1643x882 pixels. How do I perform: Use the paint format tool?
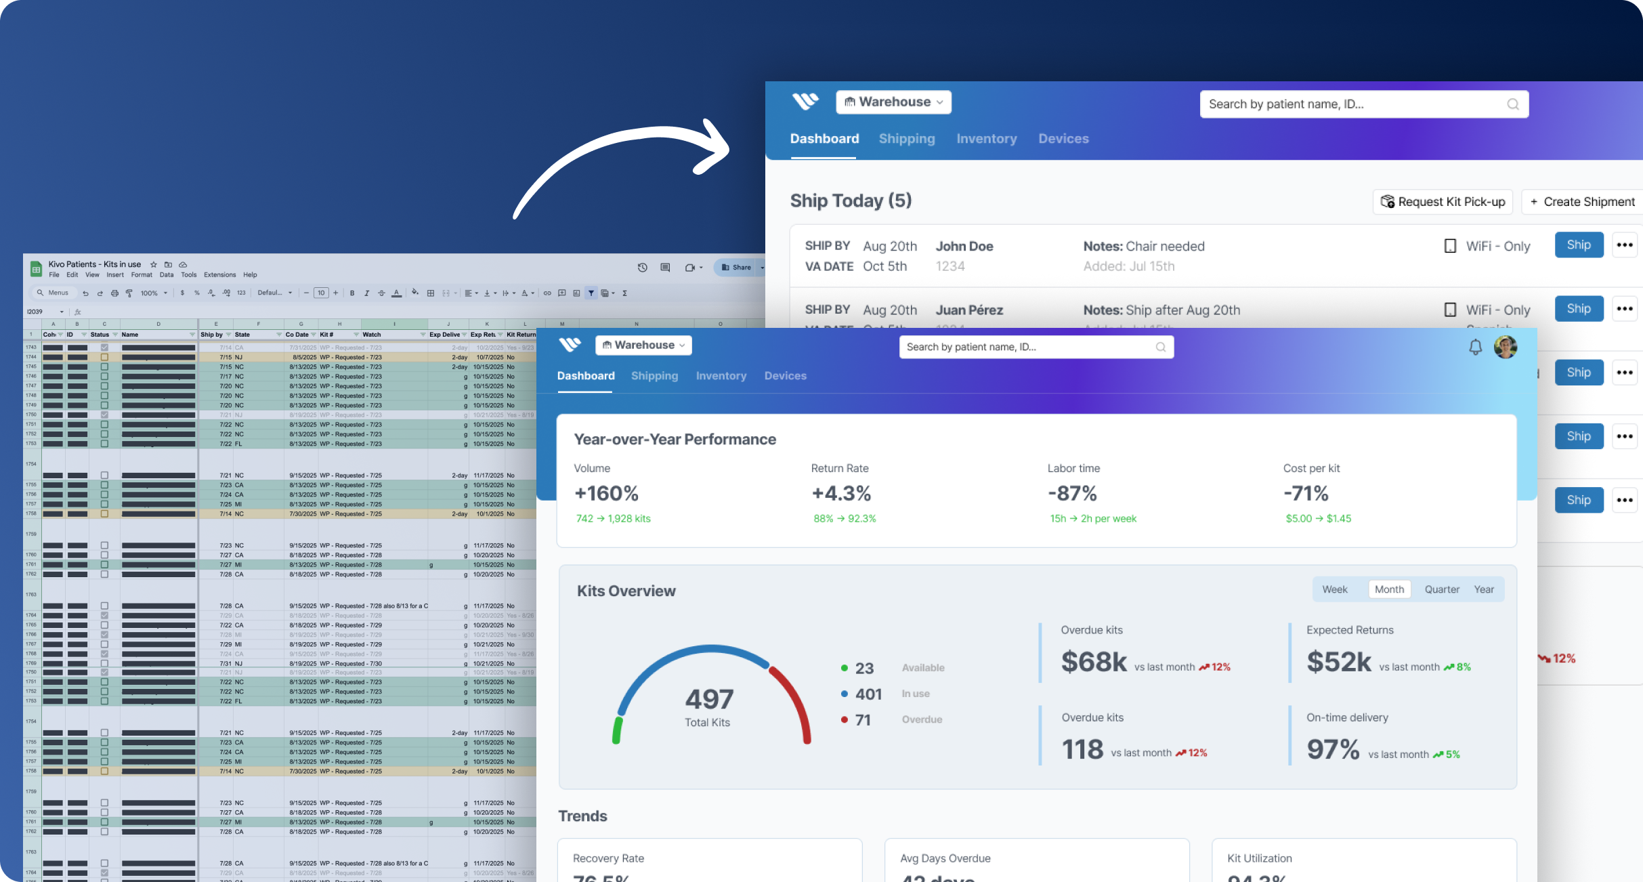coord(129,293)
